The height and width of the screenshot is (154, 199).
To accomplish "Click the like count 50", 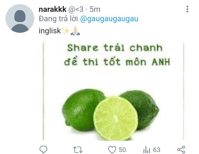I will click(122, 150).
